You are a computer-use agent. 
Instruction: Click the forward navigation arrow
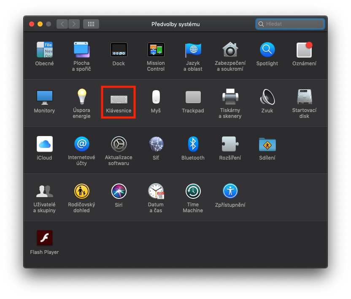coord(74,24)
